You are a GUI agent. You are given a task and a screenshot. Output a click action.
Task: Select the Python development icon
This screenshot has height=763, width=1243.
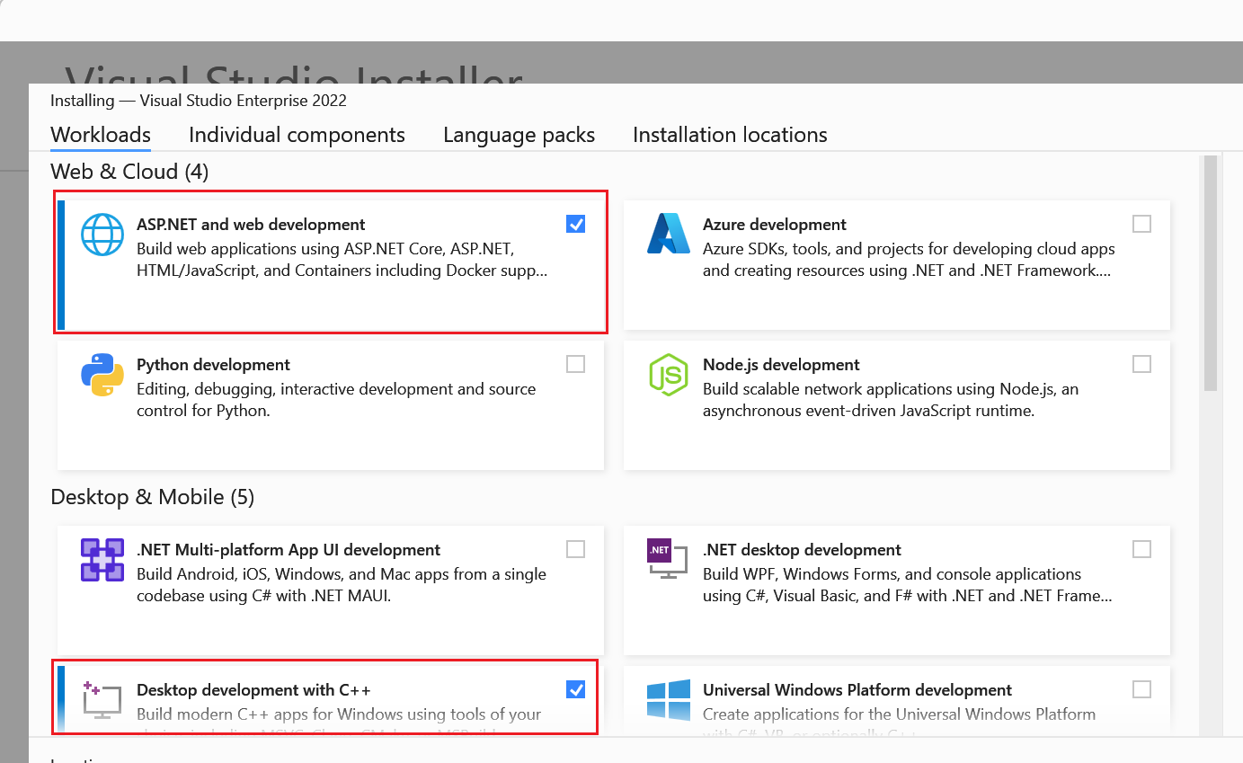102,375
